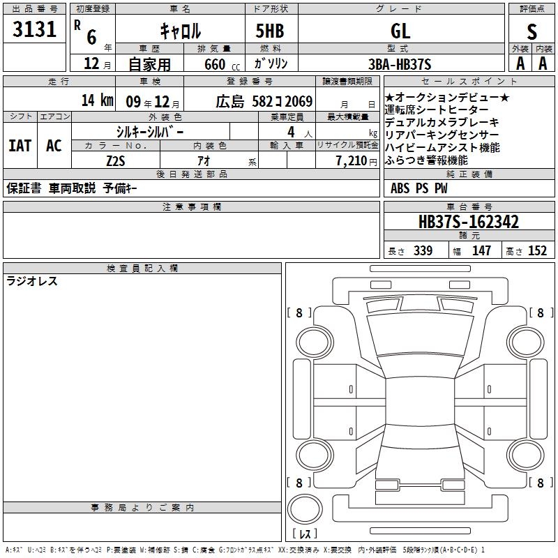The width and height of the screenshot is (558, 558).
Task: Click the lot number 3131
Action: pyautogui.click(x=34, y=29)
